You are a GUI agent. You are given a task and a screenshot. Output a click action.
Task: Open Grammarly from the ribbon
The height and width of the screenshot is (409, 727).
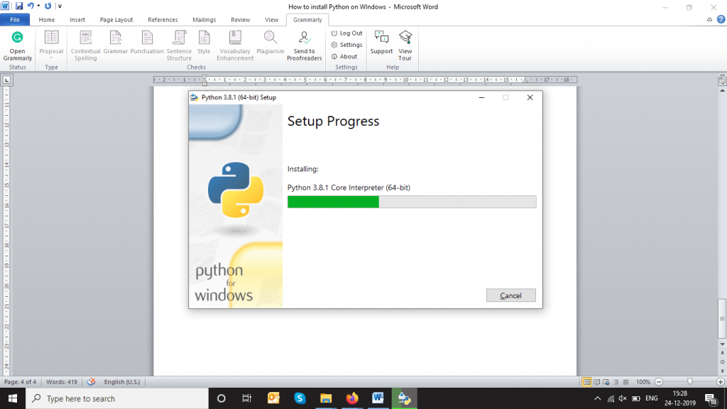[x=17, y=45]
